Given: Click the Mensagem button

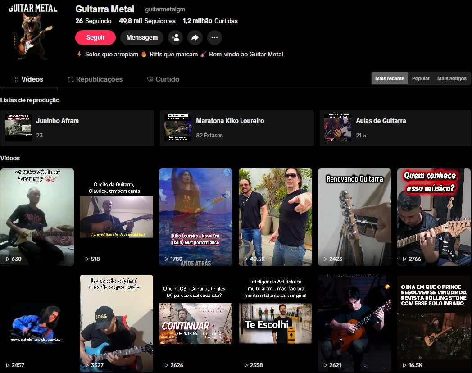Looking at the screenshot, I should tap(142, 38).
